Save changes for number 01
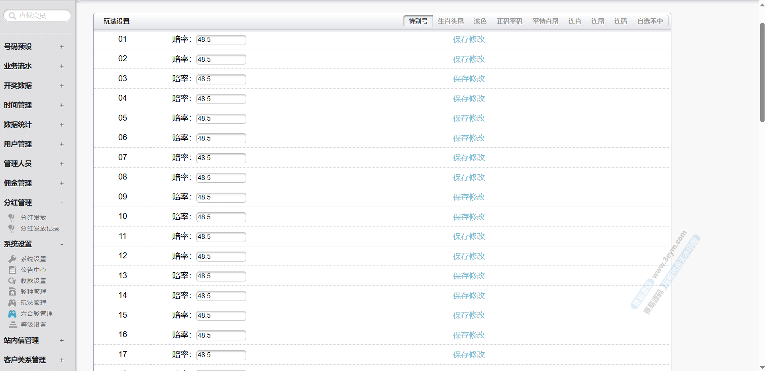 pos(469,39)
